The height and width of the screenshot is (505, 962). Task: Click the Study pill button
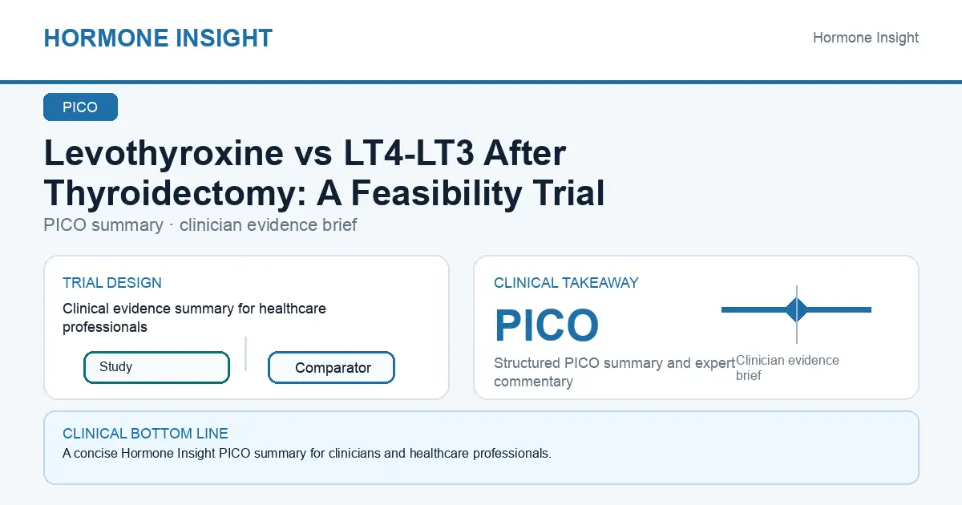pyautogui.click(x=156, y=367)
